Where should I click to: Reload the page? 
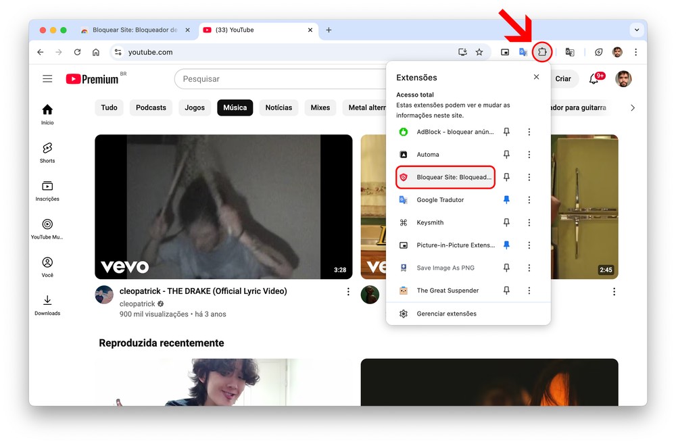(x=77, y=52)
